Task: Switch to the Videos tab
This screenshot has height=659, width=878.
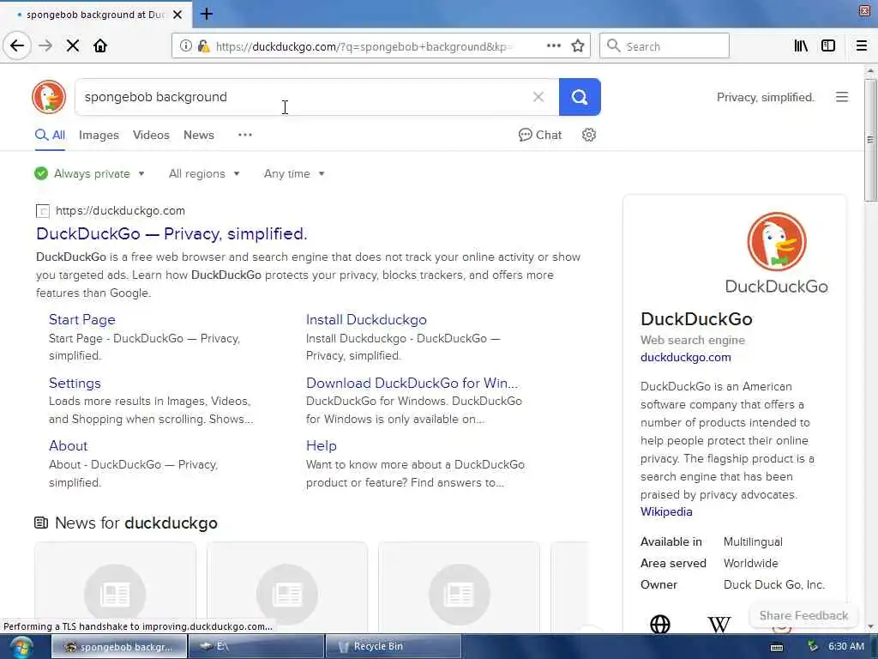Action: (151, 135)
